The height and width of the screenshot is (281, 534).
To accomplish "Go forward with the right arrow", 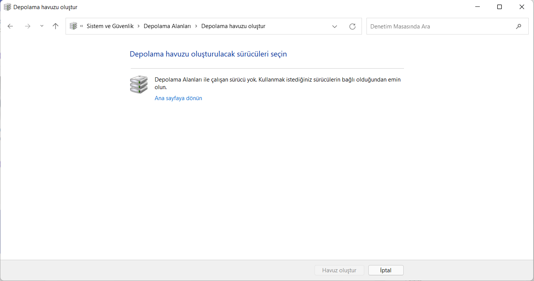I will [27, 26].
